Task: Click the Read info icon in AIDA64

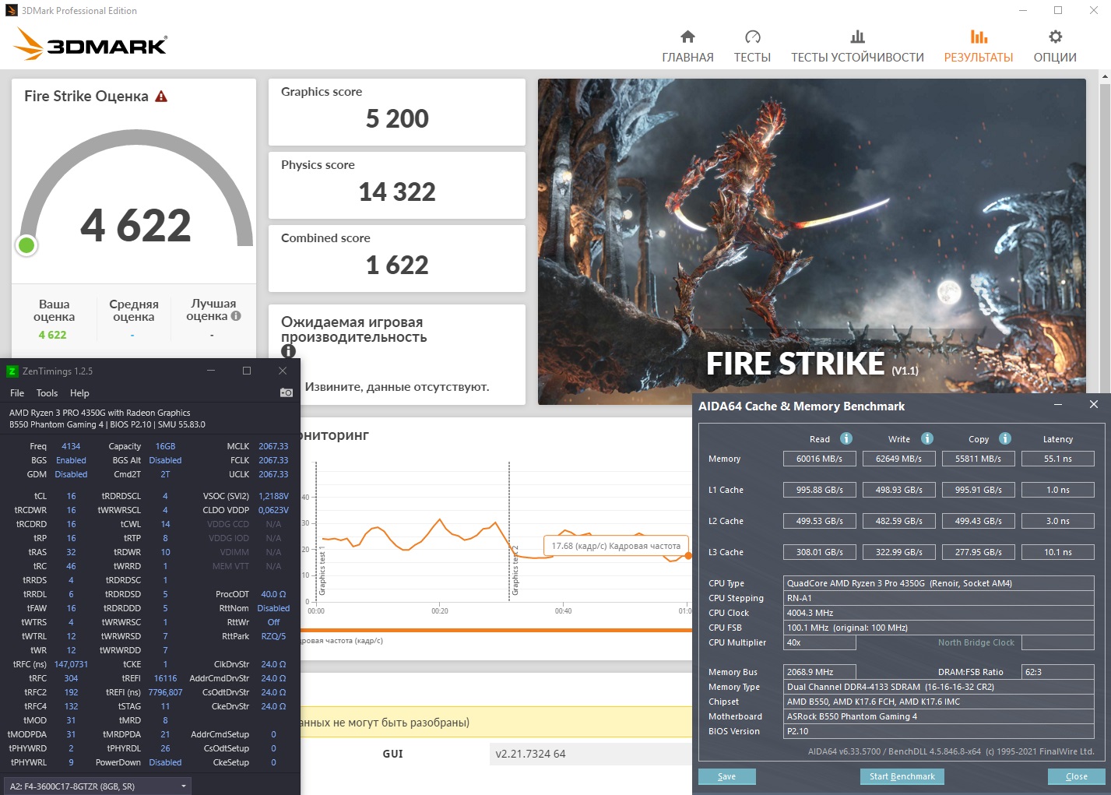Action: (x=846, y=438)
